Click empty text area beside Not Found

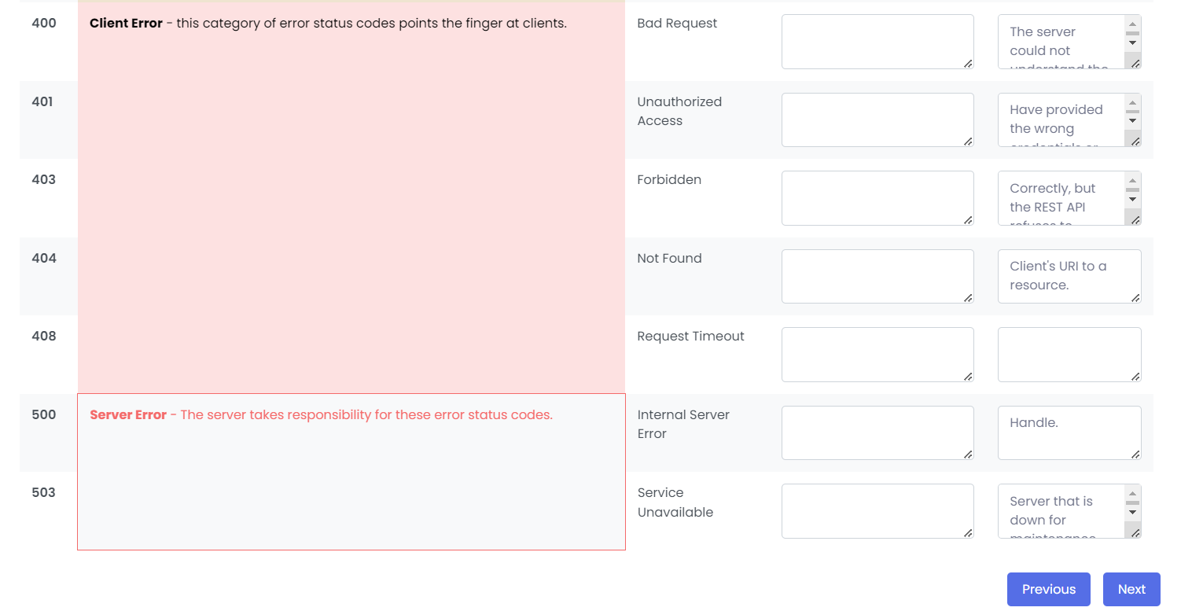click(x=877, y=276)
